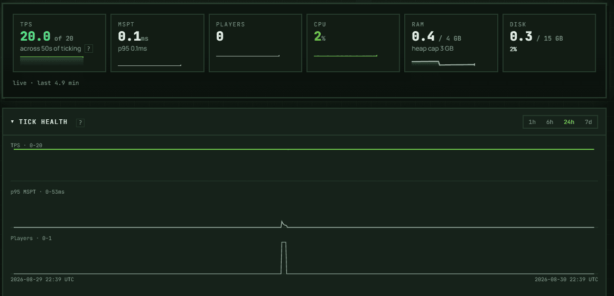Click the player count spike on chart
This screenshot has width=614, height=296.
pos(284,257)
